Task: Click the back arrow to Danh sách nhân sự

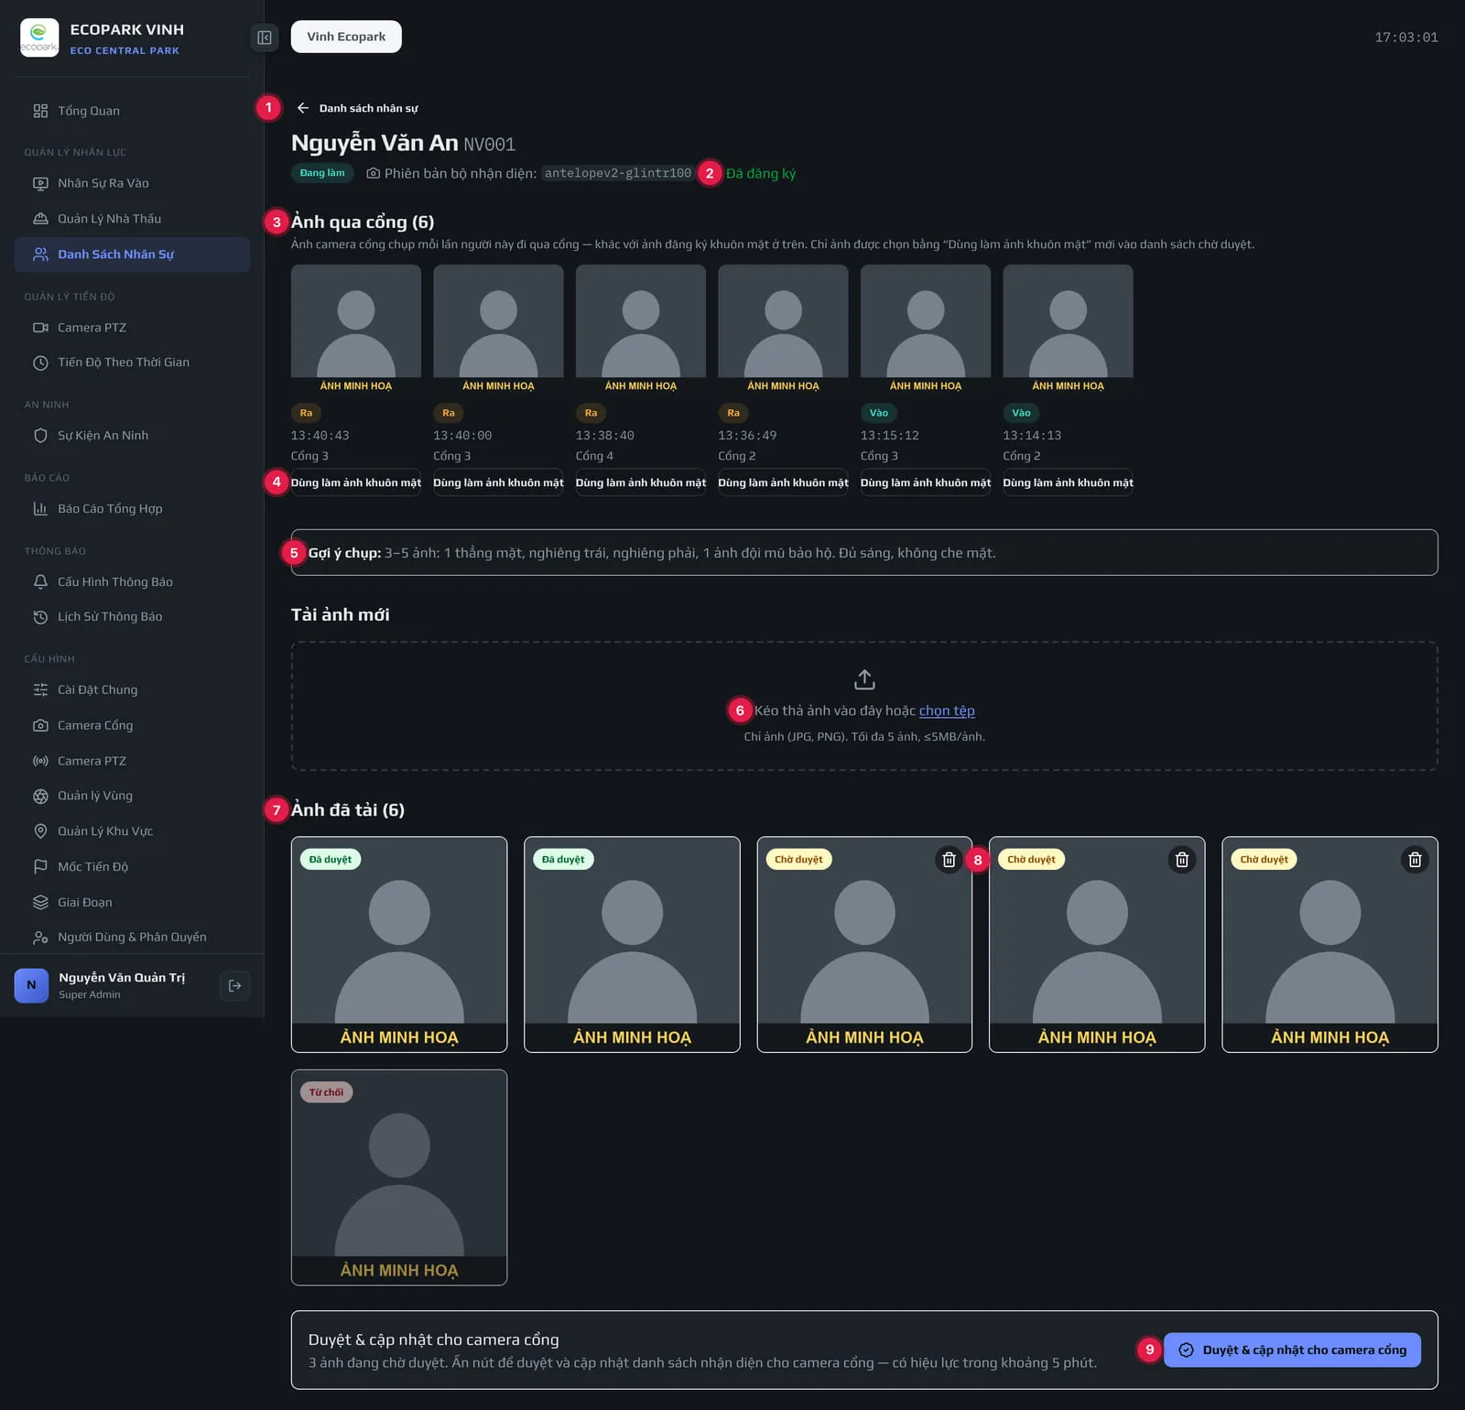Action: tap(302, 108)
